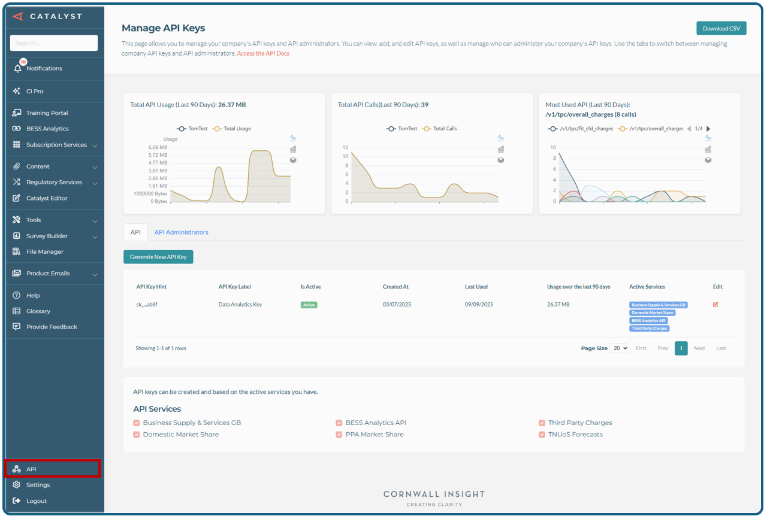This screenshot has width=764, height=516.
Task: Click the CI Pro sparkle icon
Action: tap(17, 91)
